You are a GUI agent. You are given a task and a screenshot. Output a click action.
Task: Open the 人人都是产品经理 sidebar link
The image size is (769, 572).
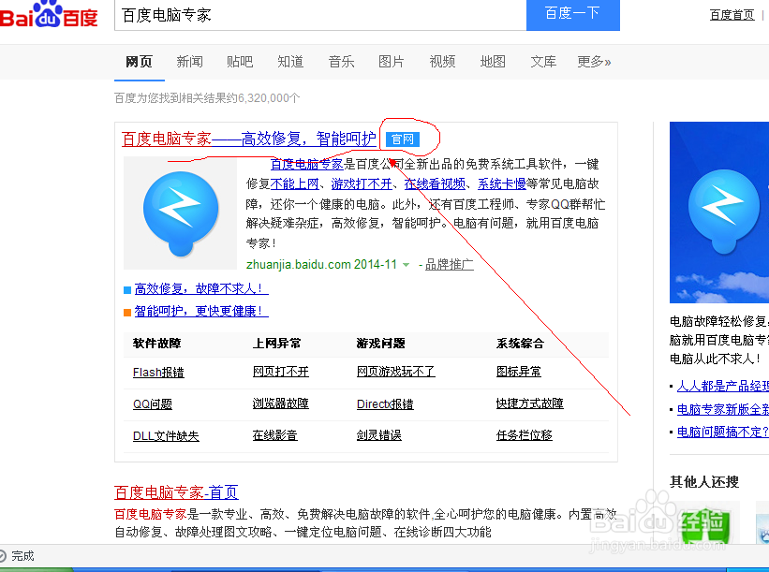point(723,387)
